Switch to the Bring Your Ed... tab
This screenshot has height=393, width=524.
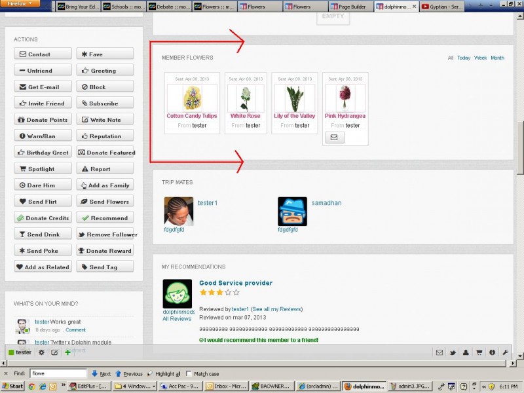pyautogui.click(x=78, y=7)
